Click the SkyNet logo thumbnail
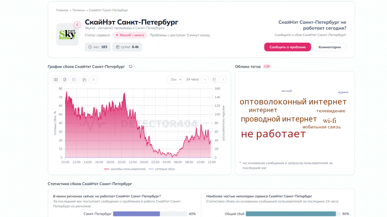 (x=68, y=35)
